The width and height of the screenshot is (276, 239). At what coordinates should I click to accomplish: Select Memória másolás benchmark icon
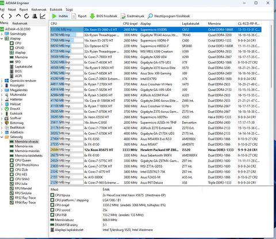(x=11, y=151)
